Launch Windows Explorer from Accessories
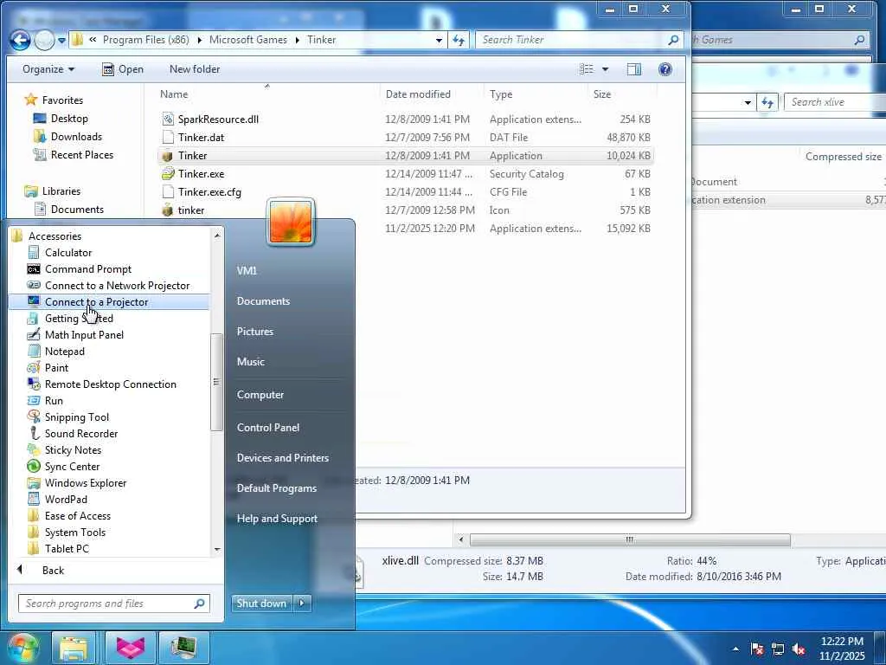This screenshot has height=665, width=886. 86,483
